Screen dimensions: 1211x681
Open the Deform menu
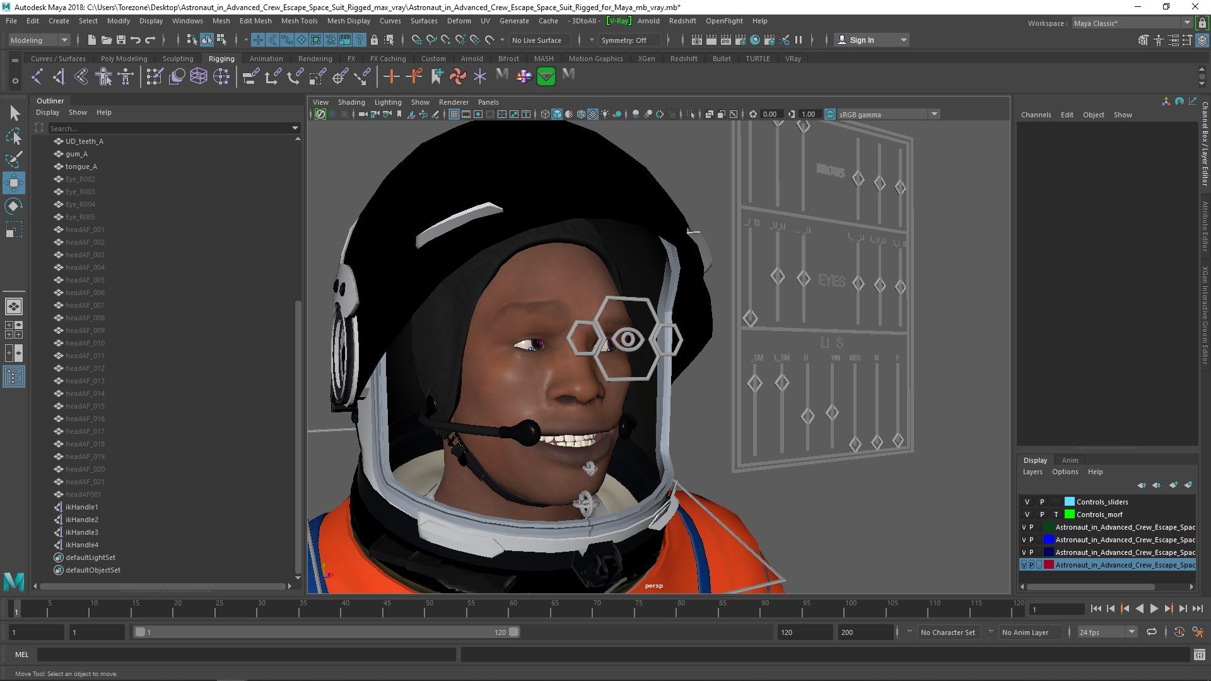pos(459,21)
